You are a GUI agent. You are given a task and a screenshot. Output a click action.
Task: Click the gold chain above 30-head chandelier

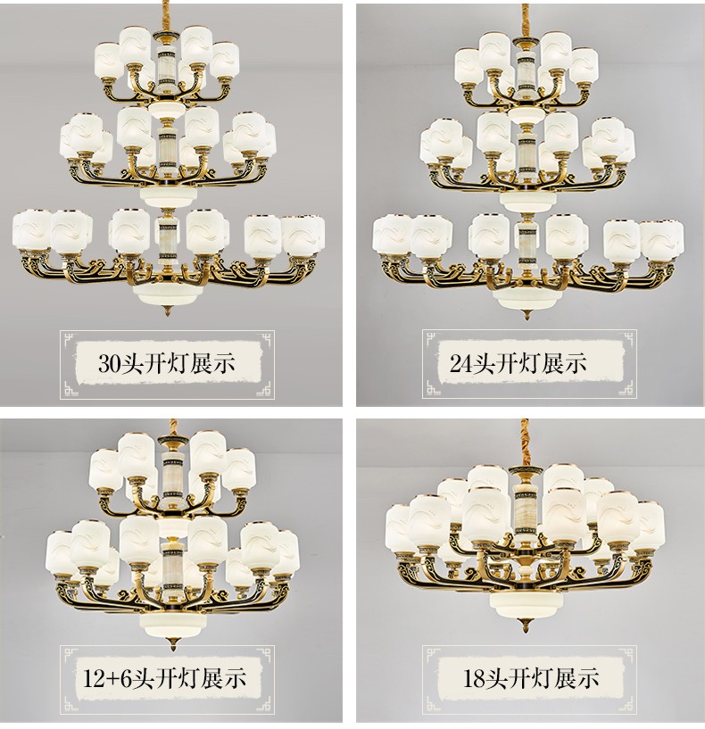click(x=166, y=17)
